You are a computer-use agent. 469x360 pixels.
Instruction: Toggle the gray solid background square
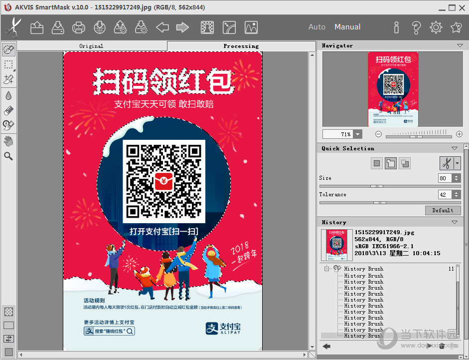click(8, 352)
